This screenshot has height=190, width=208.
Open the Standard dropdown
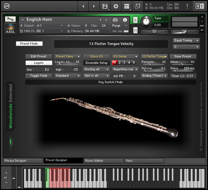[x=68, y=76]
